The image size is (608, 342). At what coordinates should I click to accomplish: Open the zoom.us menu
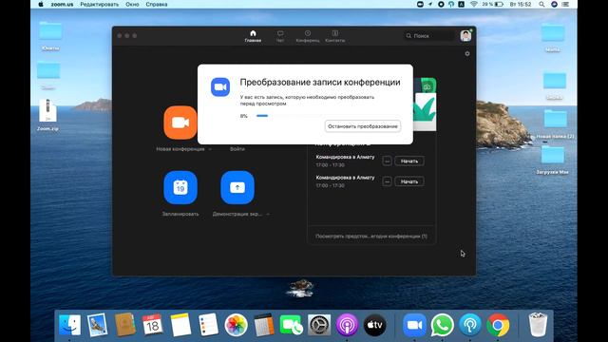[x=62, y=4]
